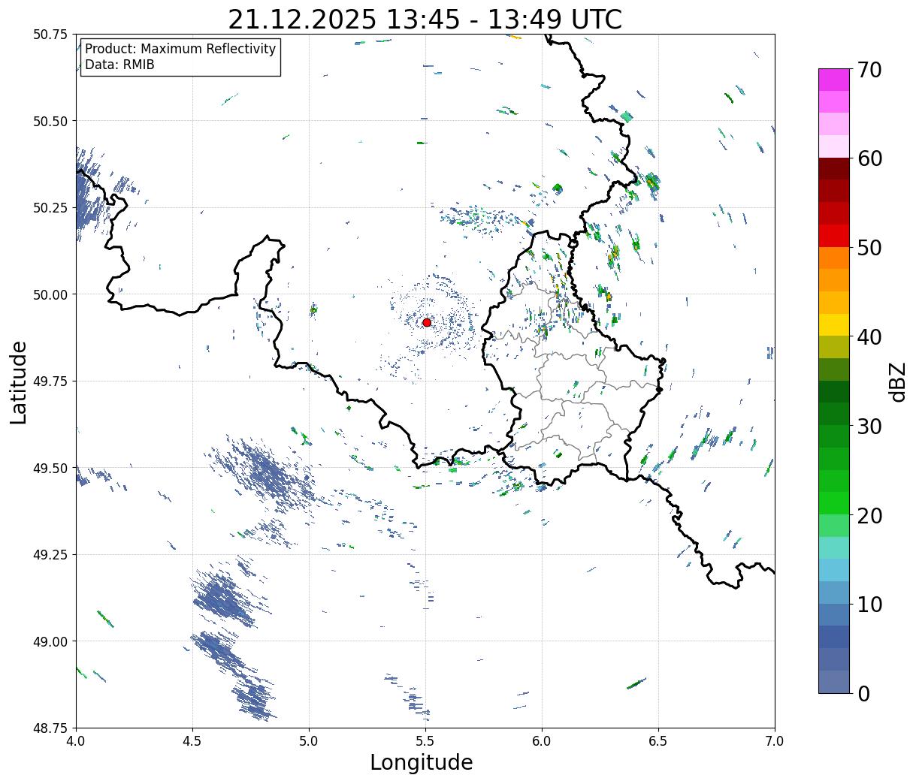This screenshot has width=916, height=781.
Task: Click the red radar location marker
Action: point(426,322)
